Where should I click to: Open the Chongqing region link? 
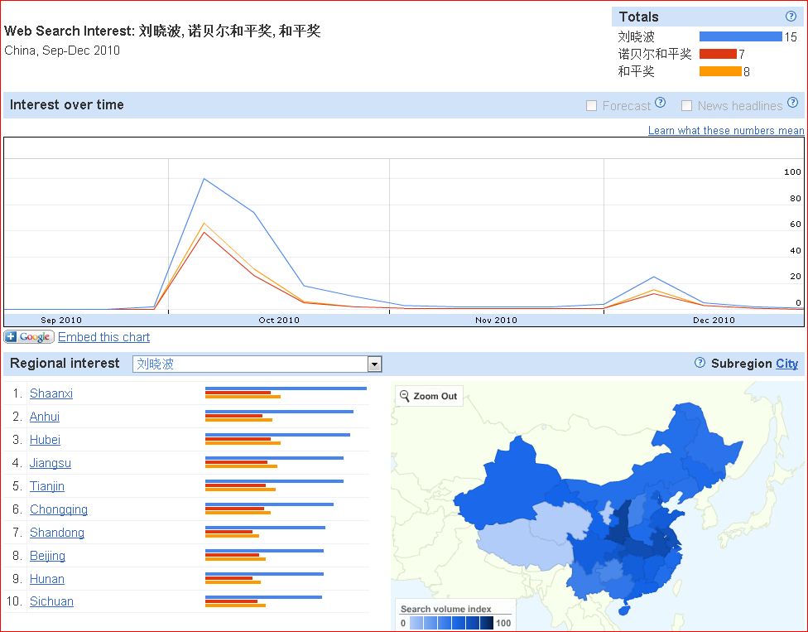[59, 509]
